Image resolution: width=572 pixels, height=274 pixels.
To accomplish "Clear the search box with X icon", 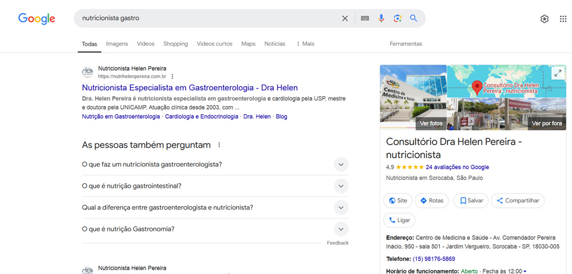I will (x=345, y=18).
